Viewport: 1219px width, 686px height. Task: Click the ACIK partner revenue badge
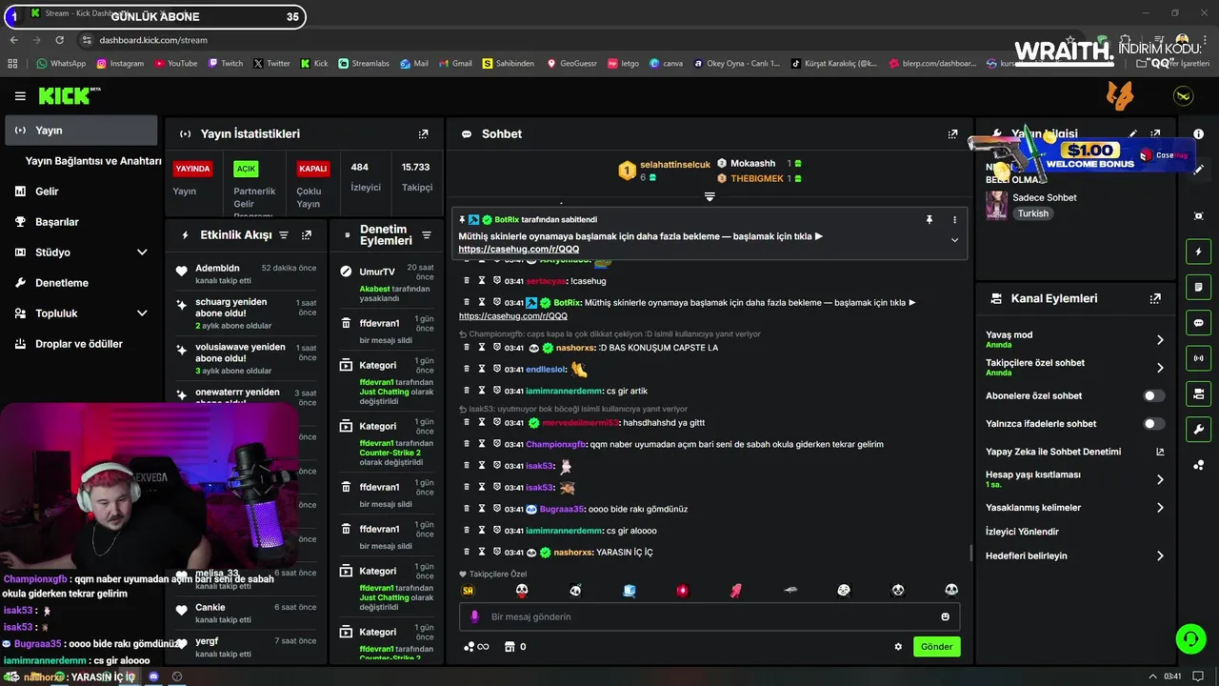[x=246, y=169]
